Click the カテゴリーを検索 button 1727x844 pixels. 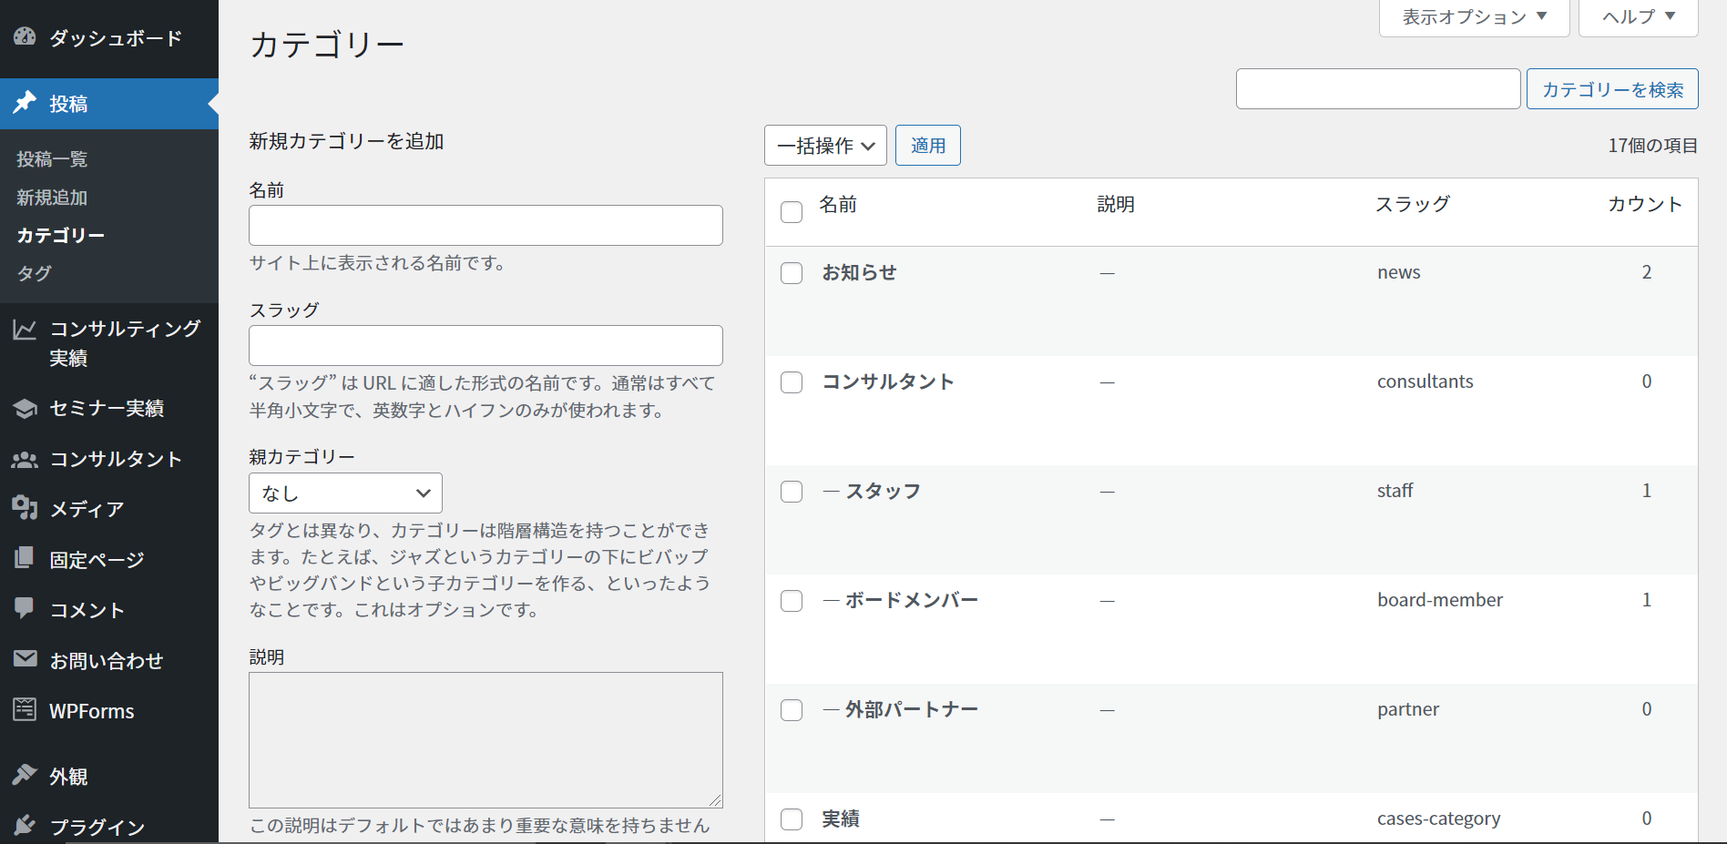coord(1611,89)
